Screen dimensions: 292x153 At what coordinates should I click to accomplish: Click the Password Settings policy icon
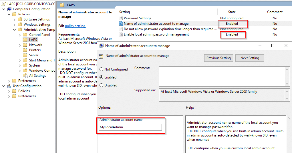(x=121, y=18)
